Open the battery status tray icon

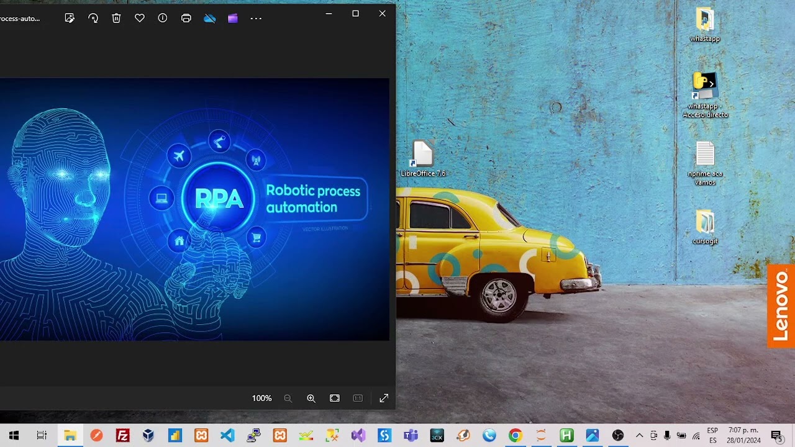681,435
